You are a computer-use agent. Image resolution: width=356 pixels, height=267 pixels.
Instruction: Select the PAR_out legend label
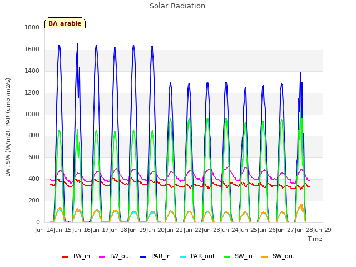202,256
